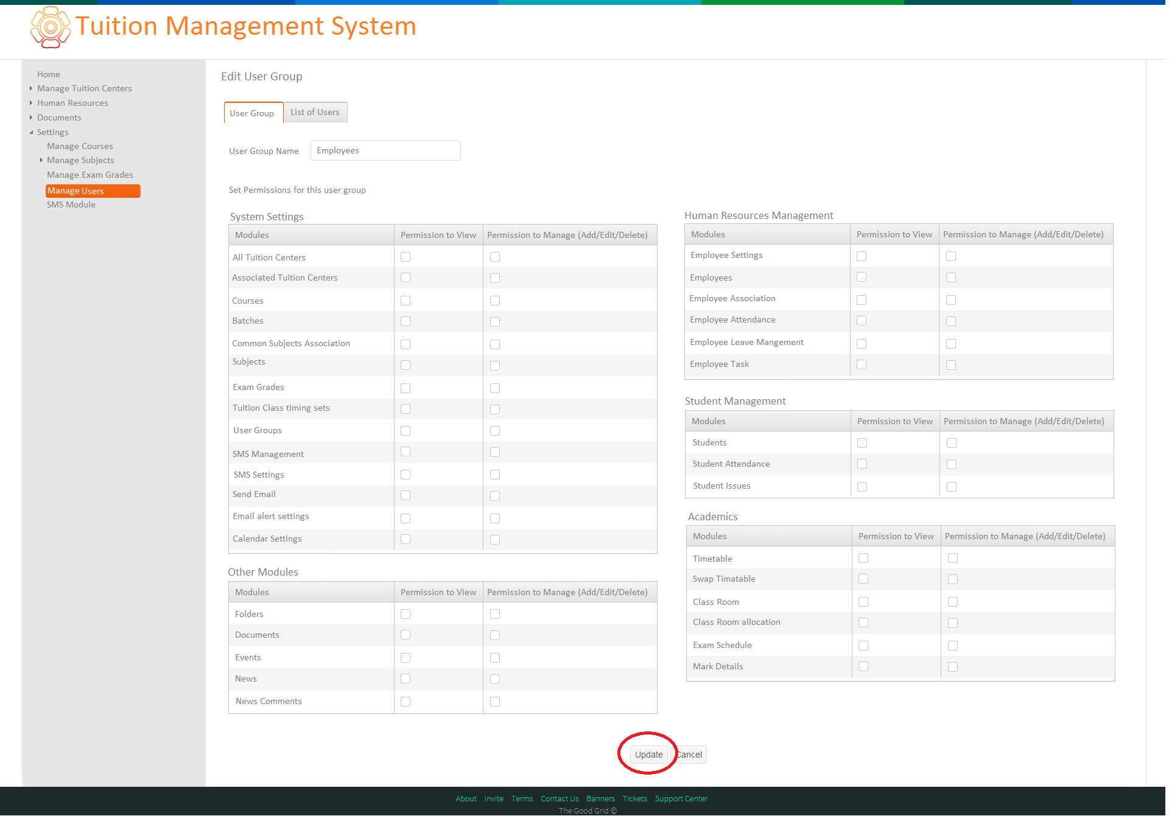The height and width of the screenshot is (816, 1169).
Task: Check view permission for News Comments
Action: (405, 702)
